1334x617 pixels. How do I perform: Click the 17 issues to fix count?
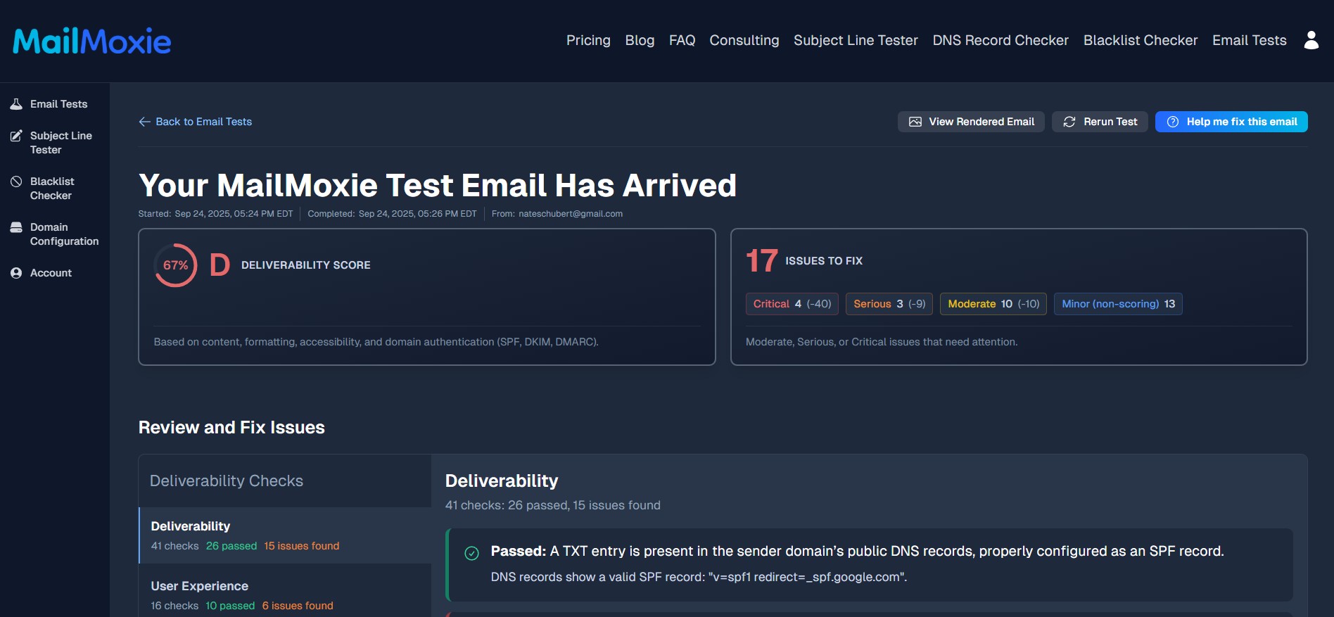[x=762, y=261]
